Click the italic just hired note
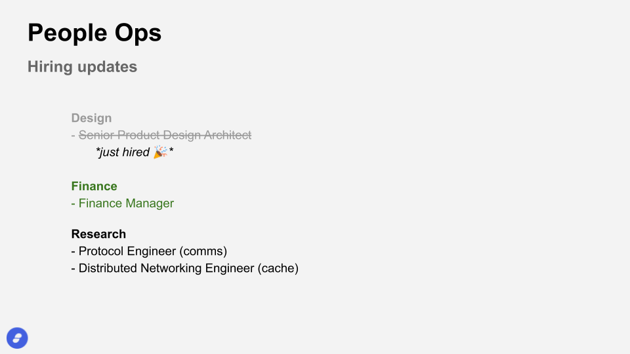The height and width of the screenshot is (354, 630). pos(135,152)
